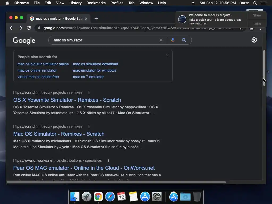Open Google quick settings gear

click(x=254, y=40)
